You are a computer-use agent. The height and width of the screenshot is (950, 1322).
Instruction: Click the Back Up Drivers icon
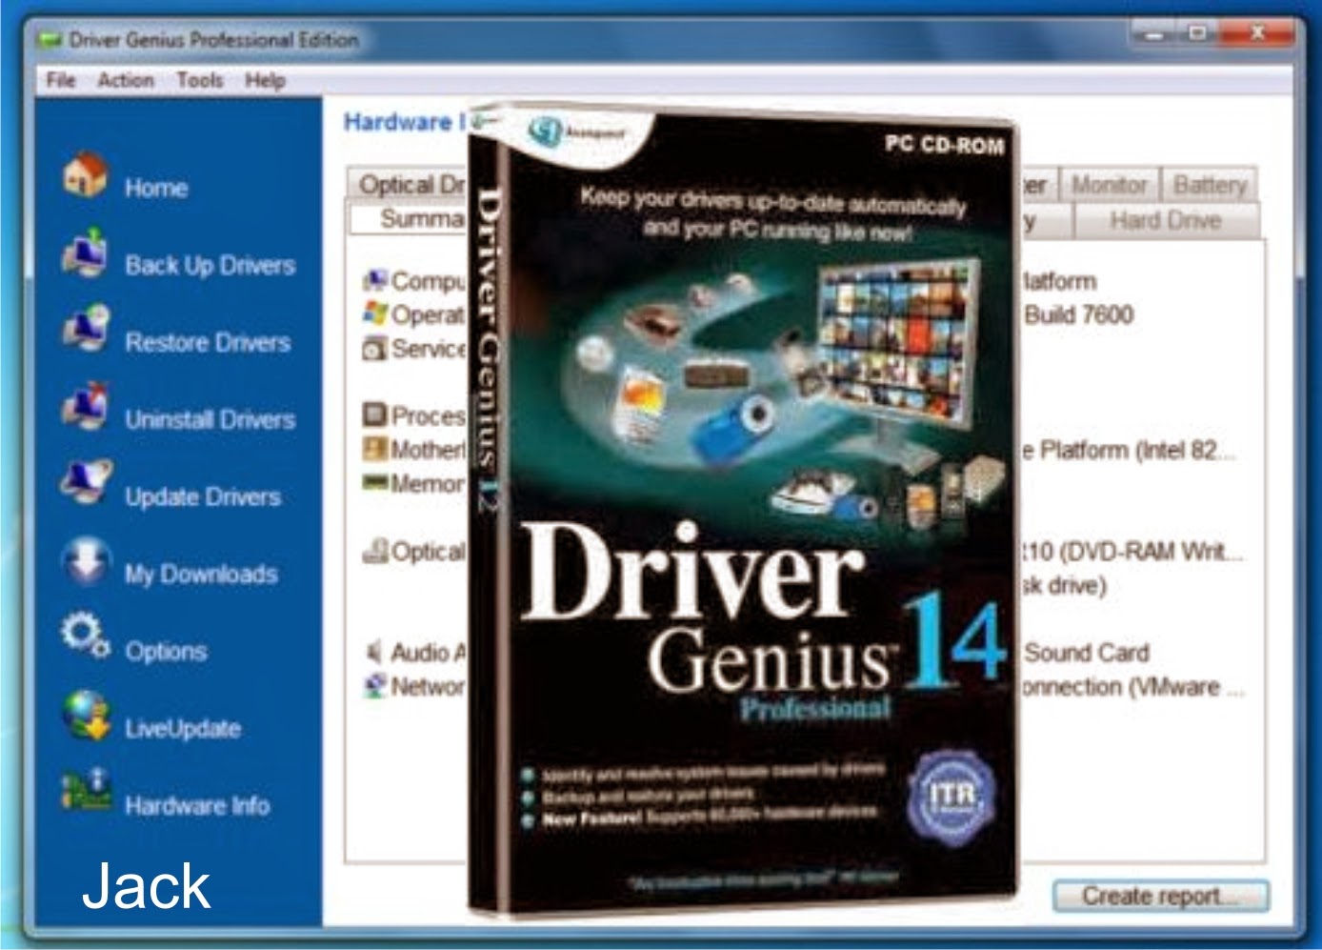[86, 253]
